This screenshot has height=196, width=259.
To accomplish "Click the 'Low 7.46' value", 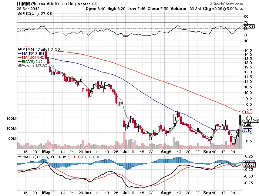I will 136,9.
